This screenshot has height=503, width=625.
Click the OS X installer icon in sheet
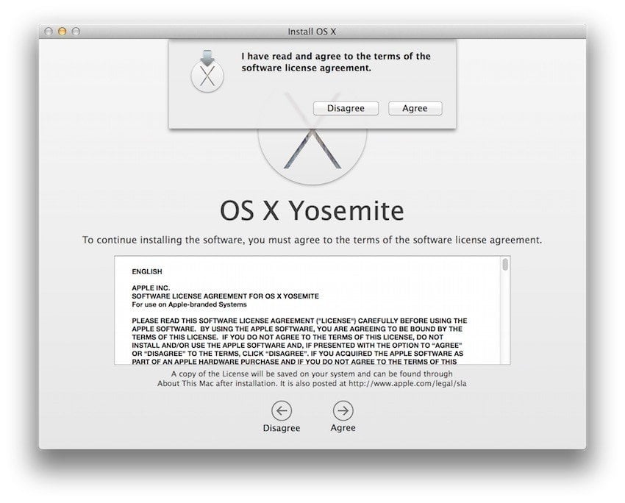[x=207, y=71]
